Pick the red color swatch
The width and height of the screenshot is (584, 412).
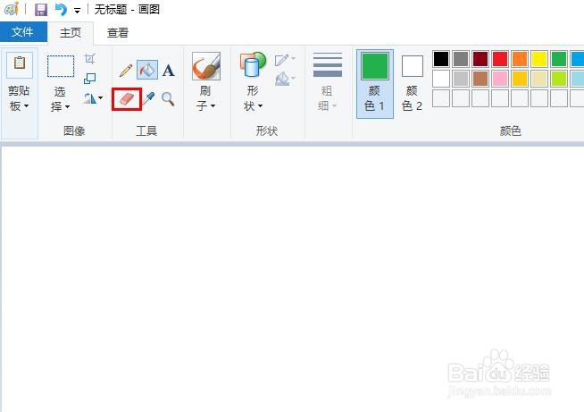coord(500,59)
